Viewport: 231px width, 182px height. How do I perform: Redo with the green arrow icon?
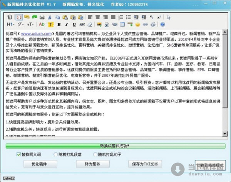pos(35,17)
